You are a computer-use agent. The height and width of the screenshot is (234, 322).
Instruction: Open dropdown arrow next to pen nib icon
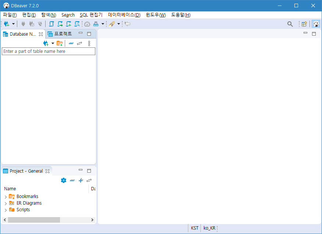(x=119, y=24)
